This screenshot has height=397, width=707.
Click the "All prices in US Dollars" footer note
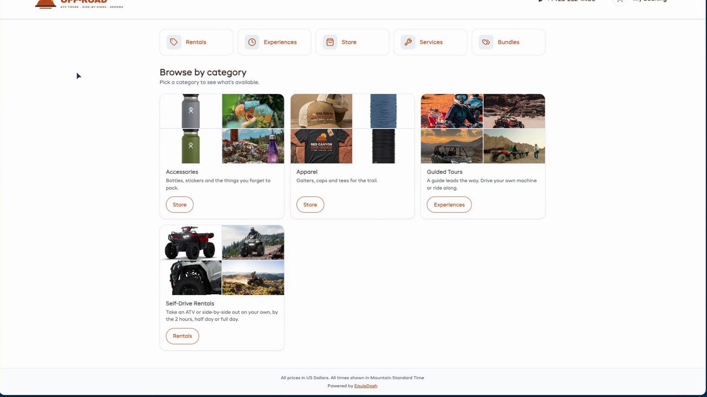[x=352, y=378]
